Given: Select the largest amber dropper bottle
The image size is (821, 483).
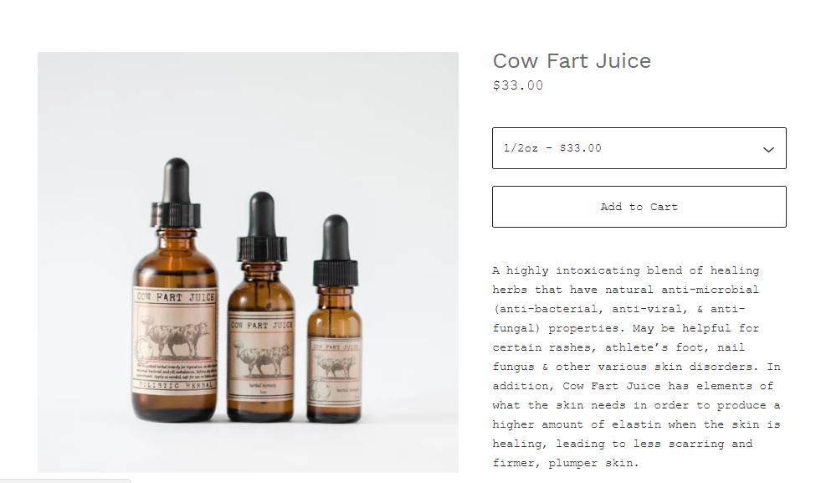Looking at the screenshot, I should tap(175, 290).
